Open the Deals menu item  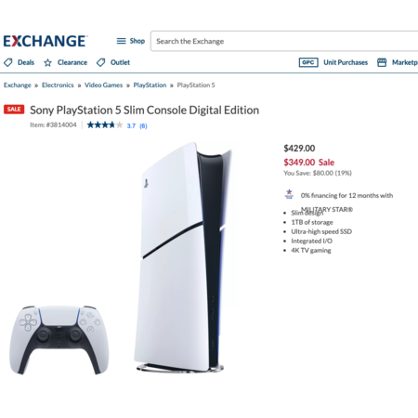(x=26, y=62)
